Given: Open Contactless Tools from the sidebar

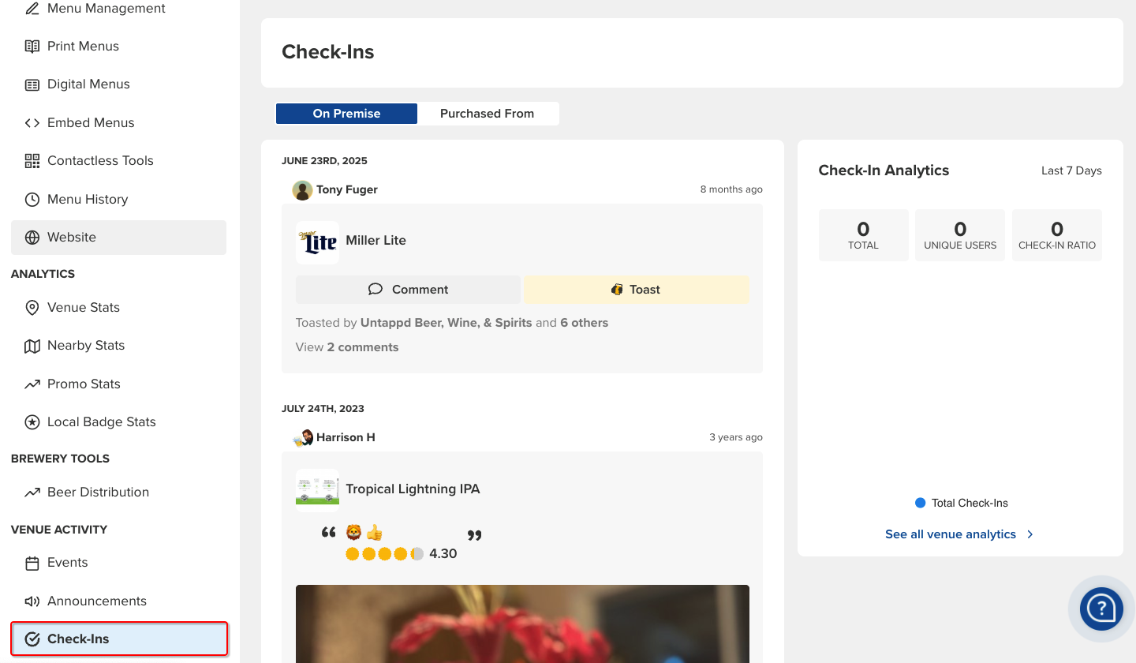Looking at the screenshot, I should point(99,161).
